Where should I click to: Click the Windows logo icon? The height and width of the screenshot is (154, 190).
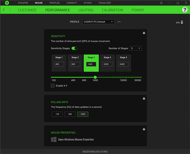coord(54,139)
